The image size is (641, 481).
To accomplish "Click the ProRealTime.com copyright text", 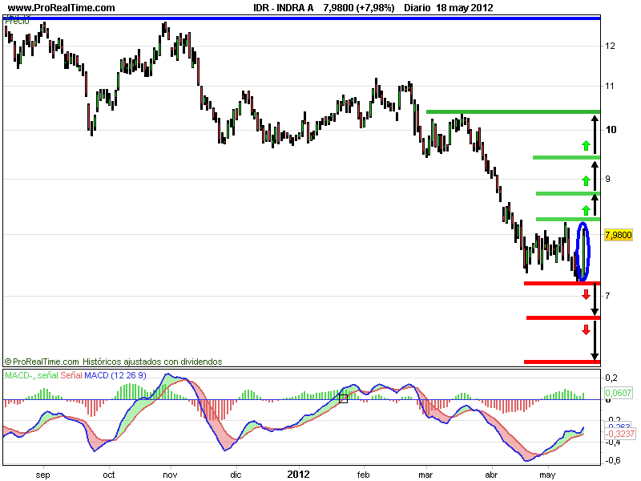I will [x=113, y=362].
